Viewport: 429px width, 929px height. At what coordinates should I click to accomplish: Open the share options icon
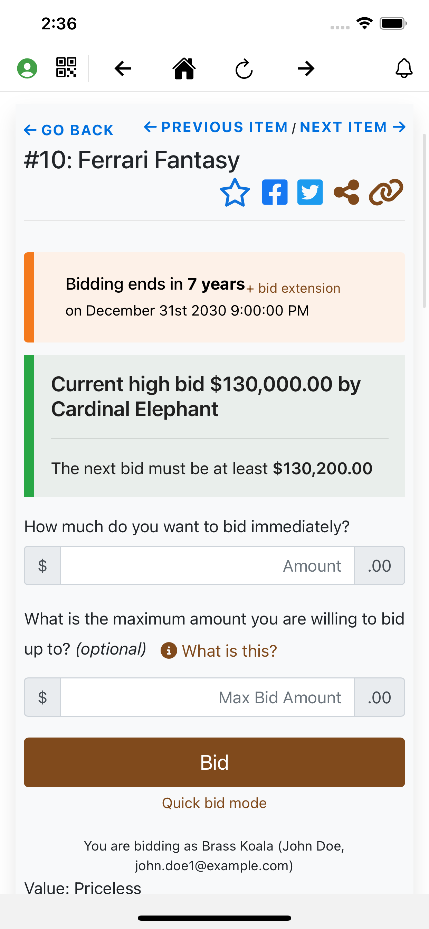[346, 192]
